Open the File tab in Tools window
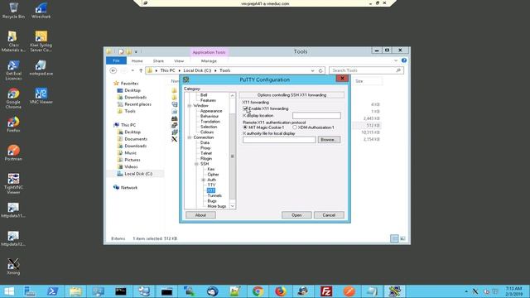The image size is (530, 298). coord(116,60)
